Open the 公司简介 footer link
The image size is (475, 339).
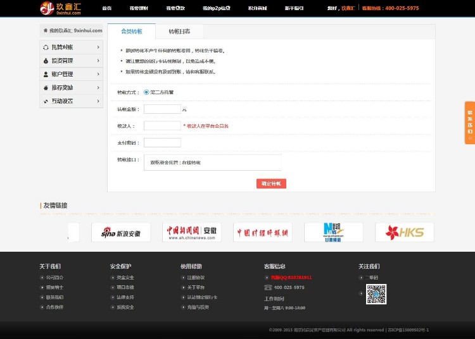click(x=55, y=278)
